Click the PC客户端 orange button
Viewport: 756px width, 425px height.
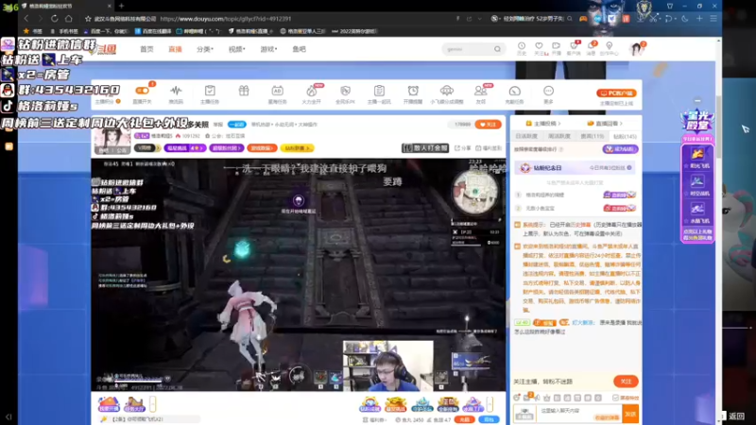point(616,93)
